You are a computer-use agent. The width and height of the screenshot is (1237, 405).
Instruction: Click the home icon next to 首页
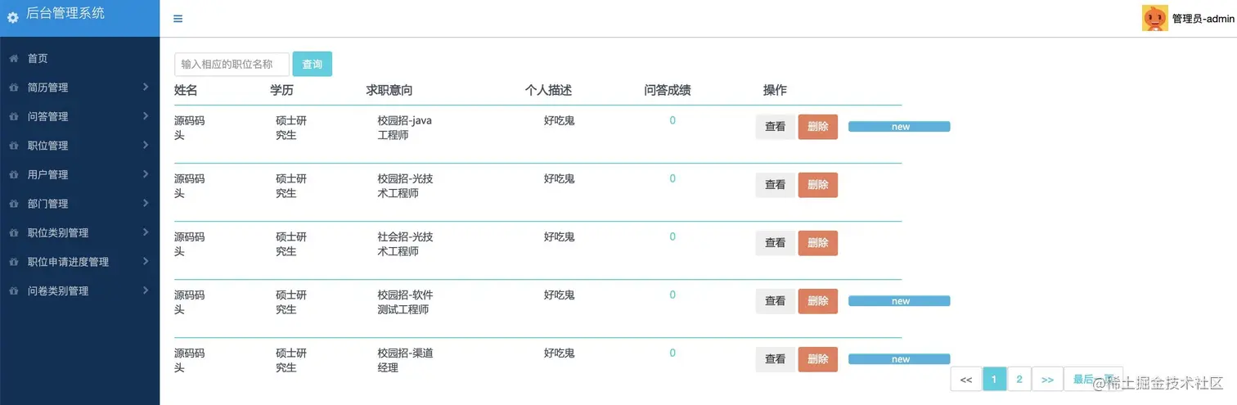[13, 59]
